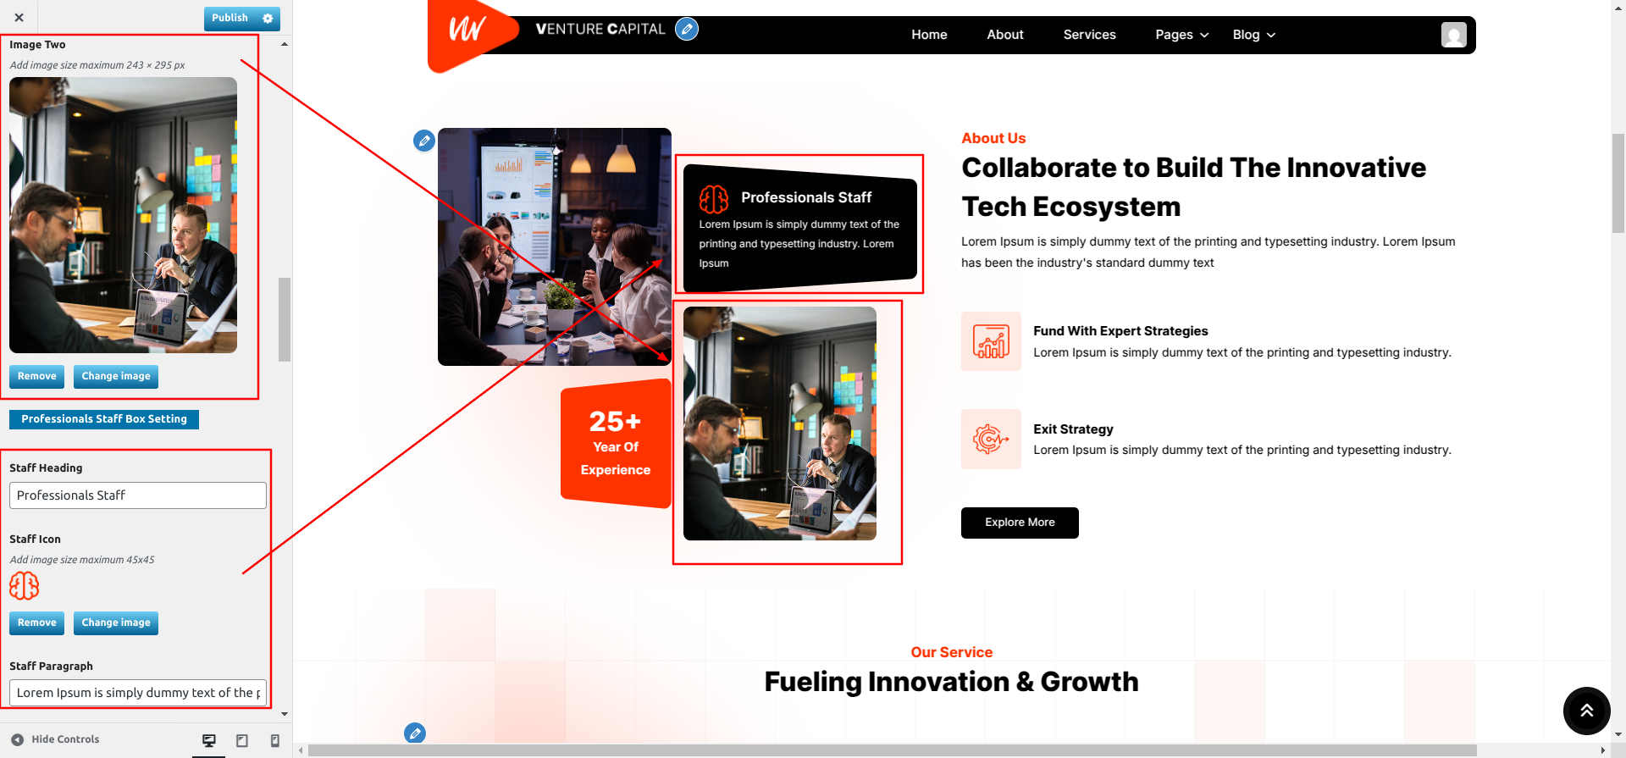
Task: Change image for Staff Icon
Action: tap(116, 622)
